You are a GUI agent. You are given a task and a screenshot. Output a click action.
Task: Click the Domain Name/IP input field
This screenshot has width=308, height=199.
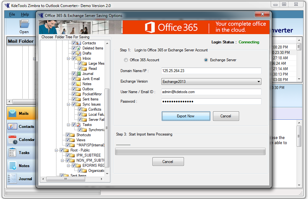click(x=211, y=71)
